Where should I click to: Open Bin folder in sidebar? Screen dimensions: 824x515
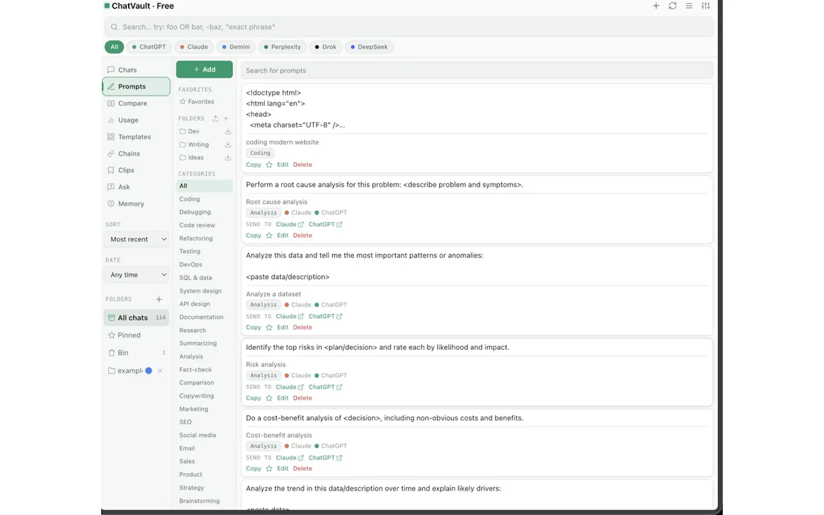[136, 353]
